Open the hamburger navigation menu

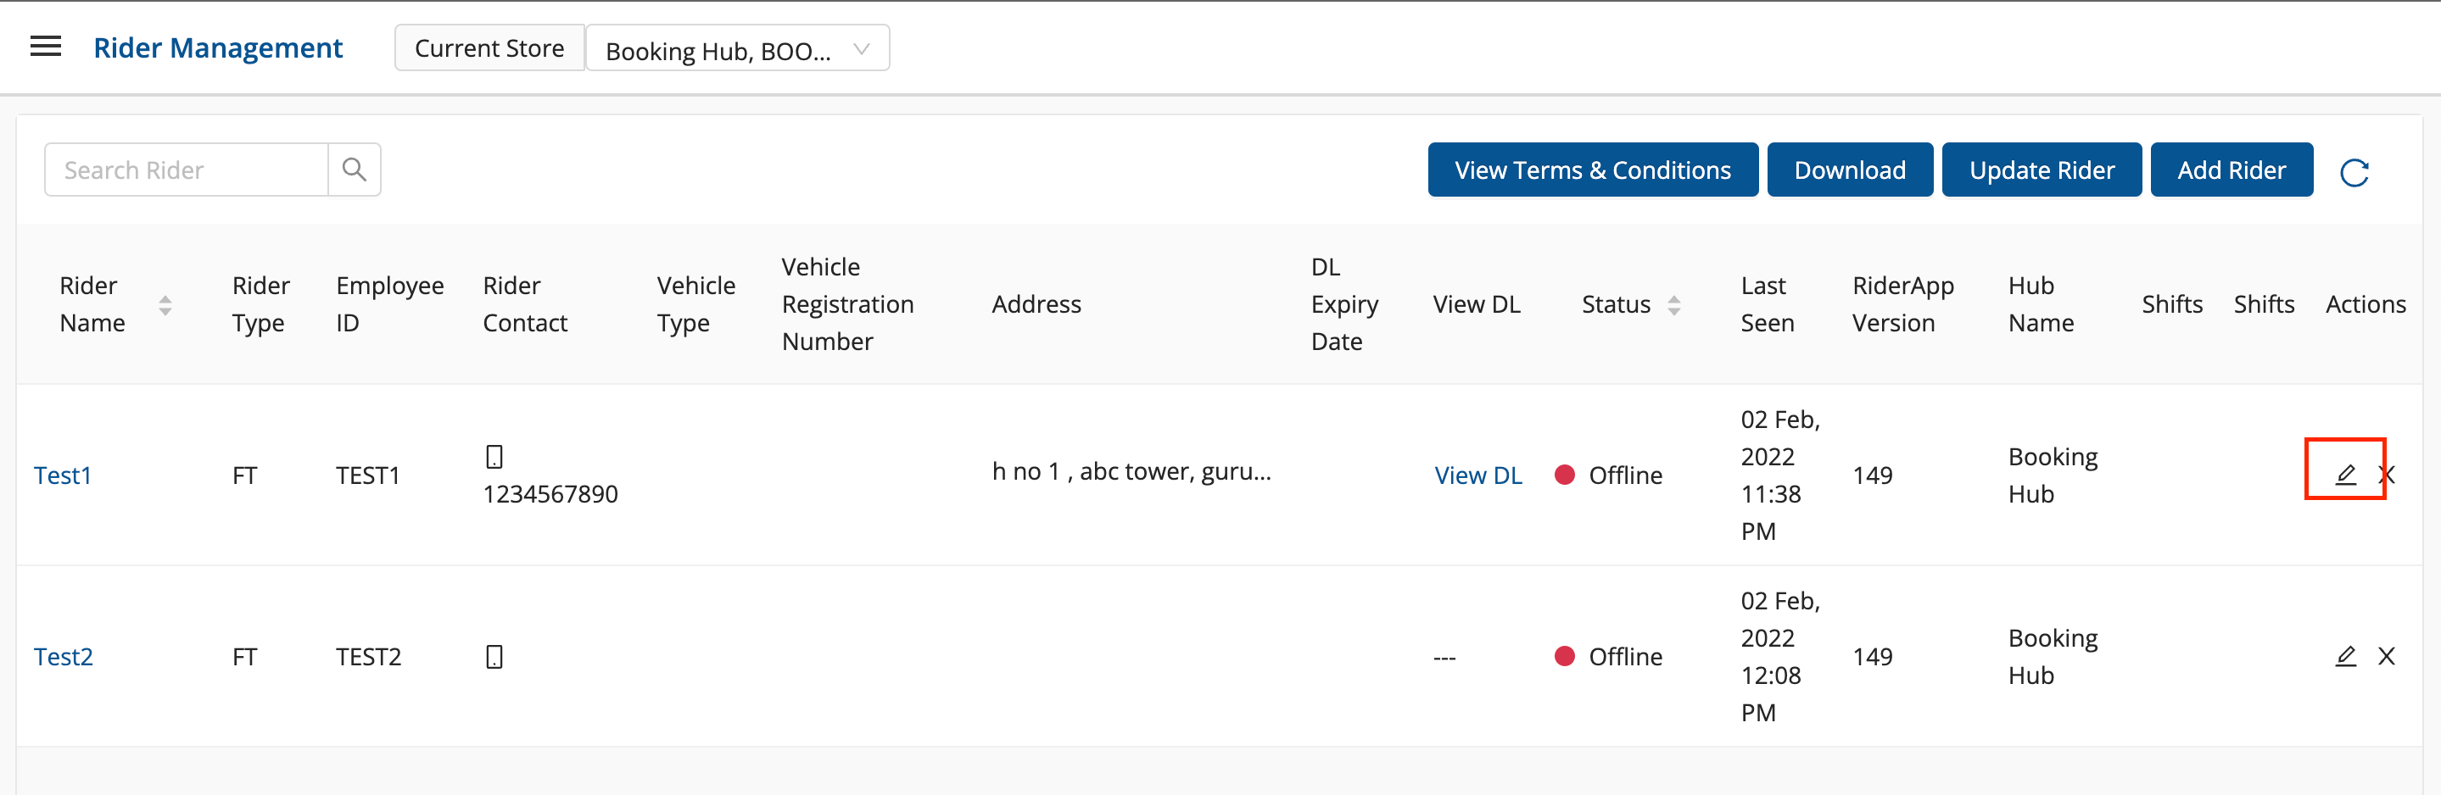(46, 47)
